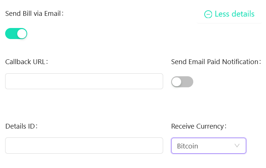
Task: Click the empty area right of Bitcoin text
Action: (216, 146)
